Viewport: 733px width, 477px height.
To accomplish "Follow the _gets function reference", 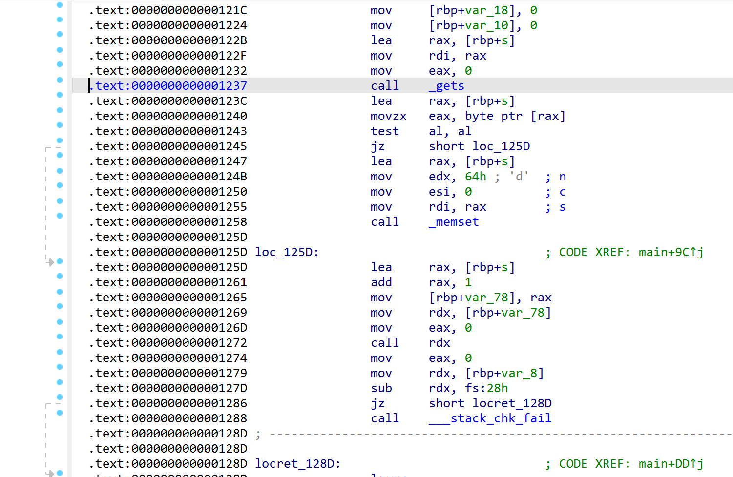I will 449,86.
